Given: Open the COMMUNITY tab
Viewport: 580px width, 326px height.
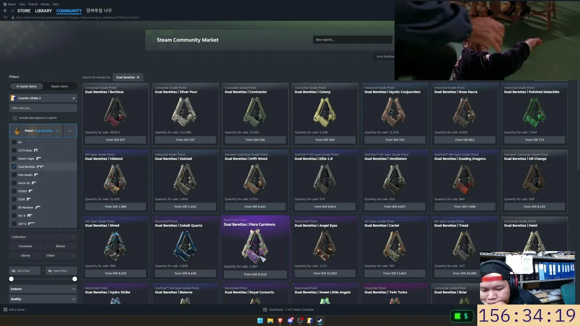Looking at the screenshot, I should coord(69,11).
